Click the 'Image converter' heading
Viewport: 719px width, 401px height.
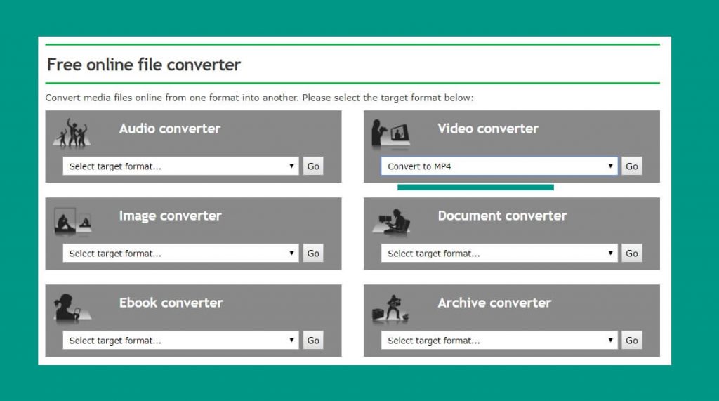point(170,216)
